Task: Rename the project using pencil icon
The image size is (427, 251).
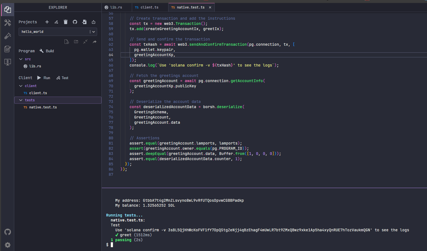Action: [x=56, y=22]
